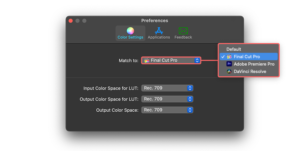
Task: Switch to the Feedback tab label
Action: click(x=183, y=37)
